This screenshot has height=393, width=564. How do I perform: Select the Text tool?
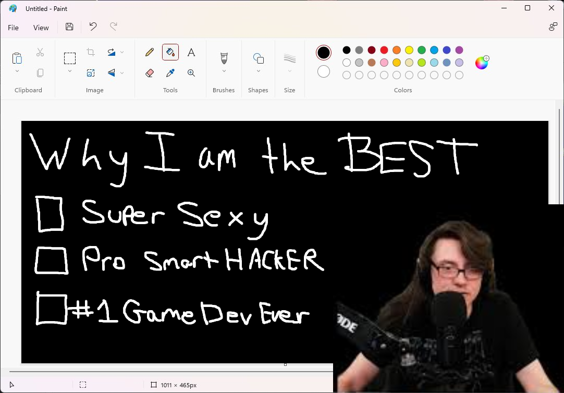point(191,53)
